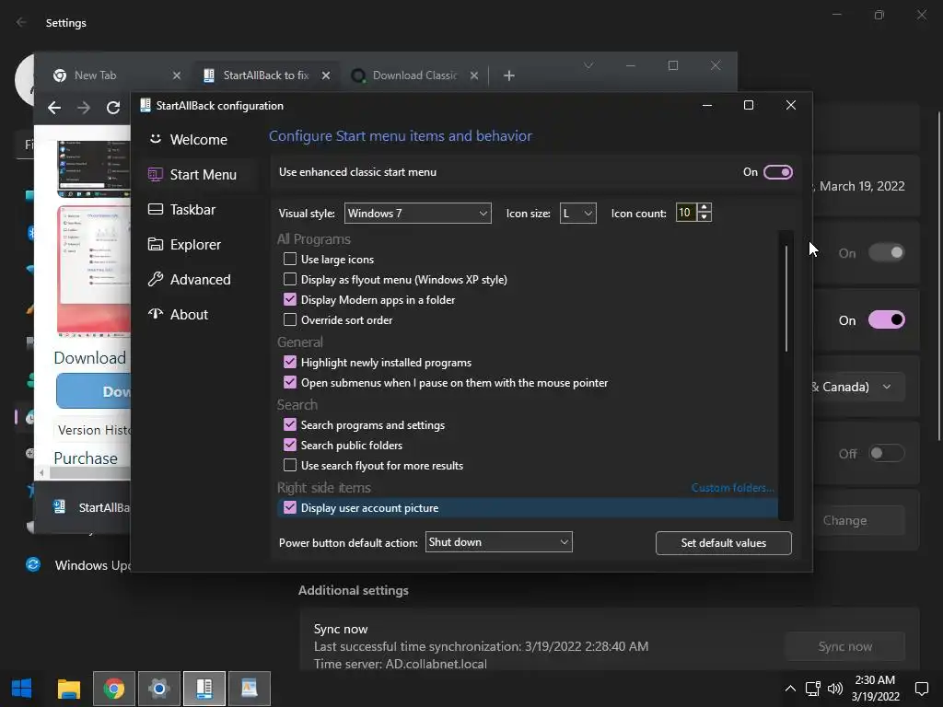Click the Welcome smiley icon

(x=155, y=139)
